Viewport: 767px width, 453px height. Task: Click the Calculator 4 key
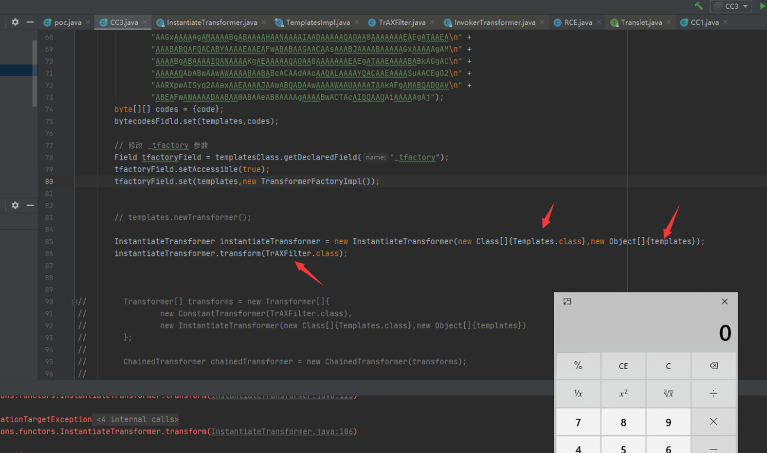pos(578,446)
